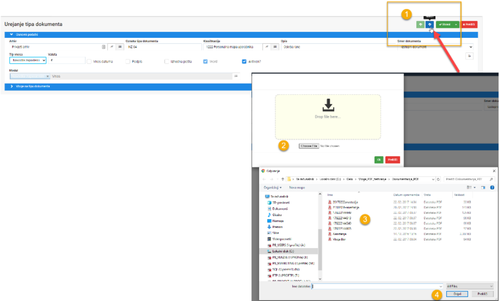Viewport: 499px width, 301px height.
Task: Click the green Shrani save button
Action: 444,24
